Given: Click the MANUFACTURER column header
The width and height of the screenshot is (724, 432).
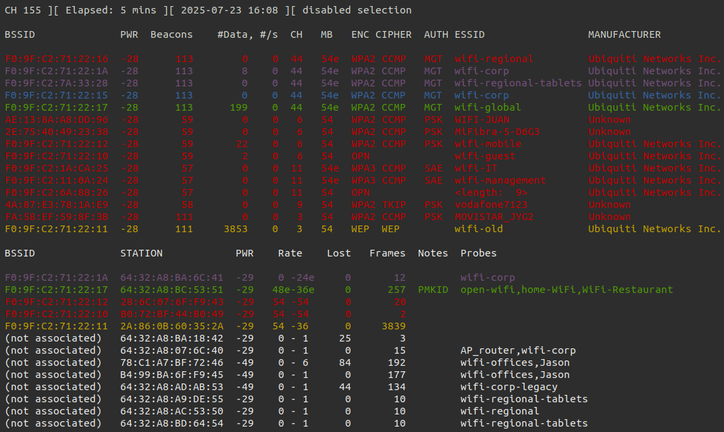Looking at the screenshot, I should click(624, 34).
